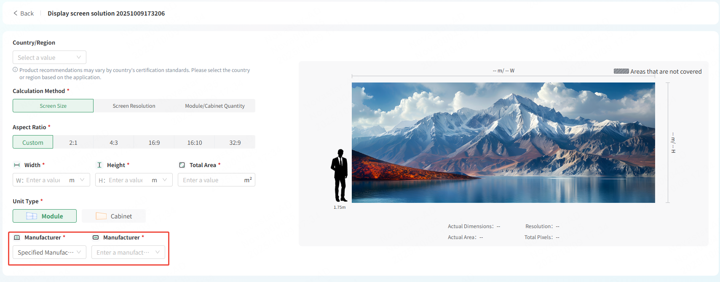Click the human silhouette scale figure
The image size is (720, 282).
tap(340, 176)
